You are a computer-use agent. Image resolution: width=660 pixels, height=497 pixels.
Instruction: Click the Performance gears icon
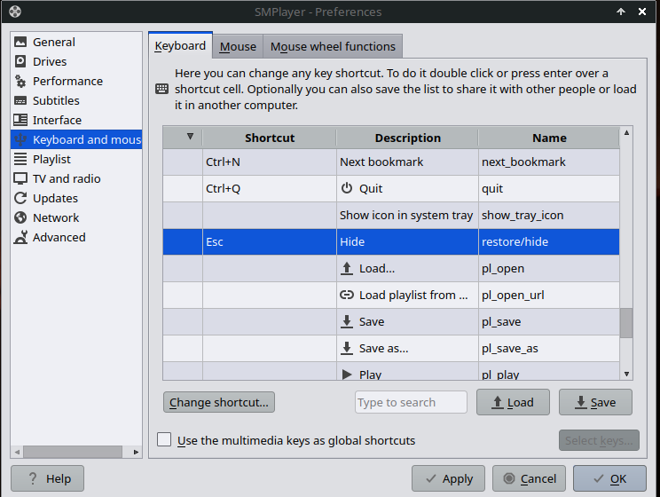click(20, 81)
